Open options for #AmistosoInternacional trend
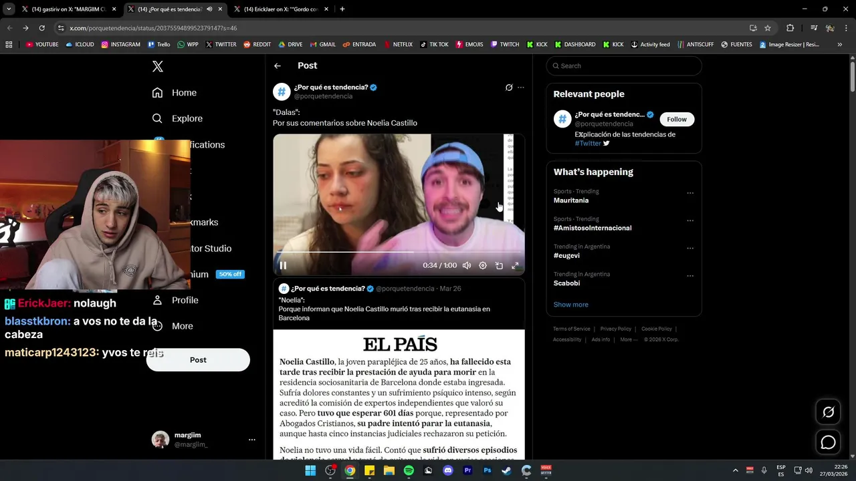This screenshot has height=481, width=856. (x=690, y=220)
